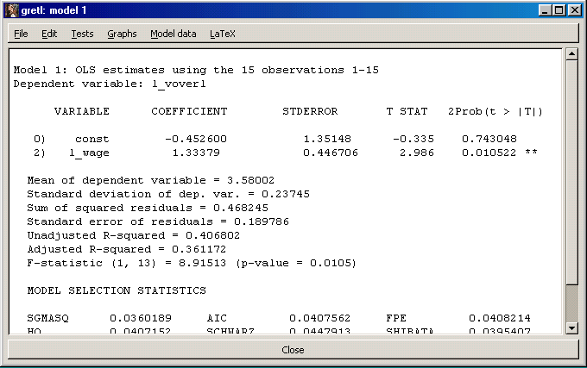Maximize the model 1 window
587x368 pixels.
[x=559, y=10]
